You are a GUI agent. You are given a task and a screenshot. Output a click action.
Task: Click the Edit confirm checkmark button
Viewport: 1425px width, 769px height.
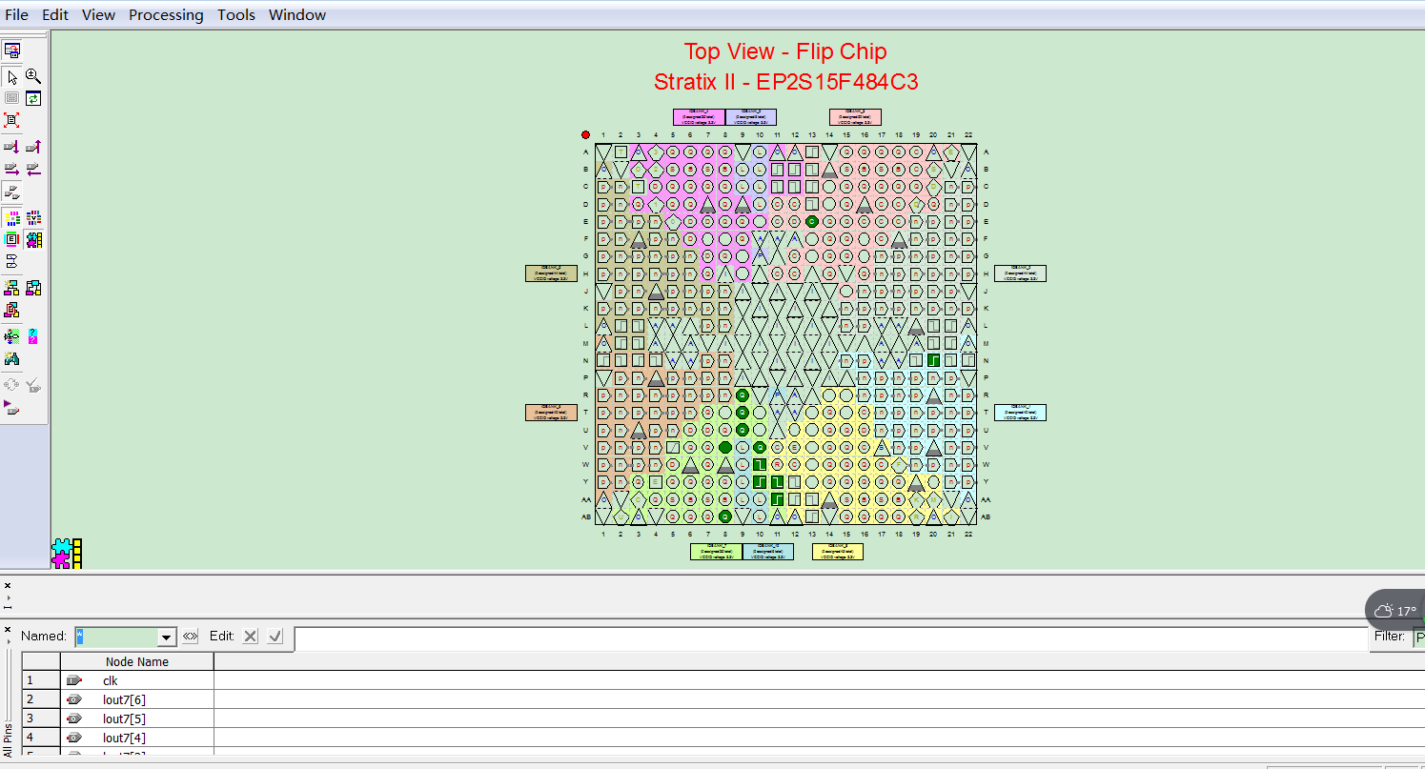[275, 637]
